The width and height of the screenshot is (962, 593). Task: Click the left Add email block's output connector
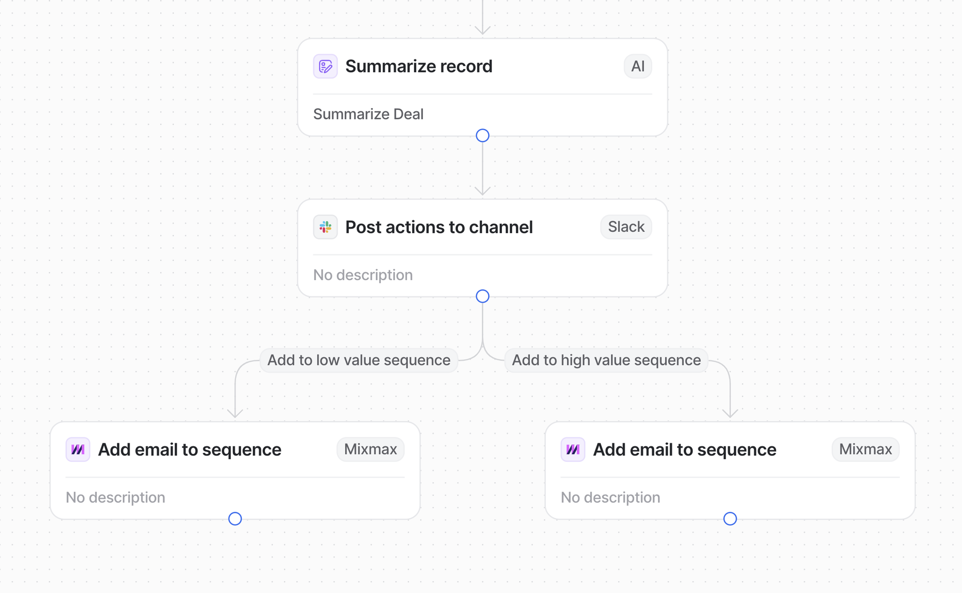[x=235, y=518]
